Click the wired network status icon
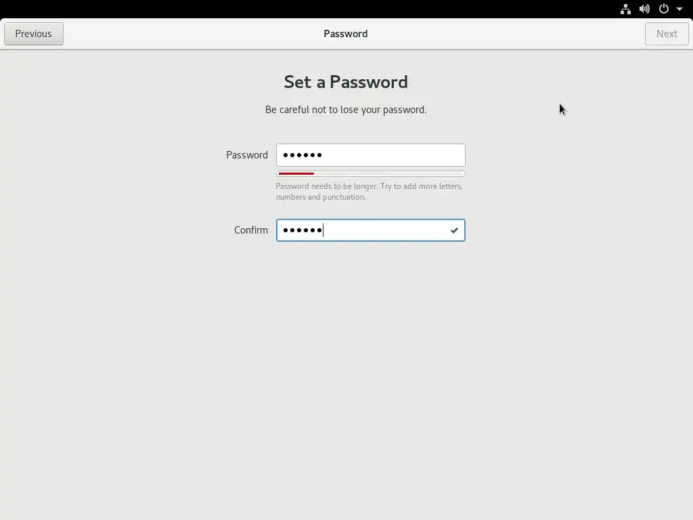Screen dimensions: 693x520 [625, 9]
